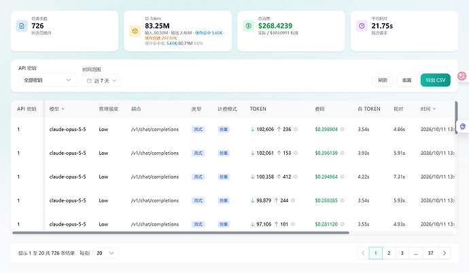Click the duration value 4.86s

click(399, 129)
